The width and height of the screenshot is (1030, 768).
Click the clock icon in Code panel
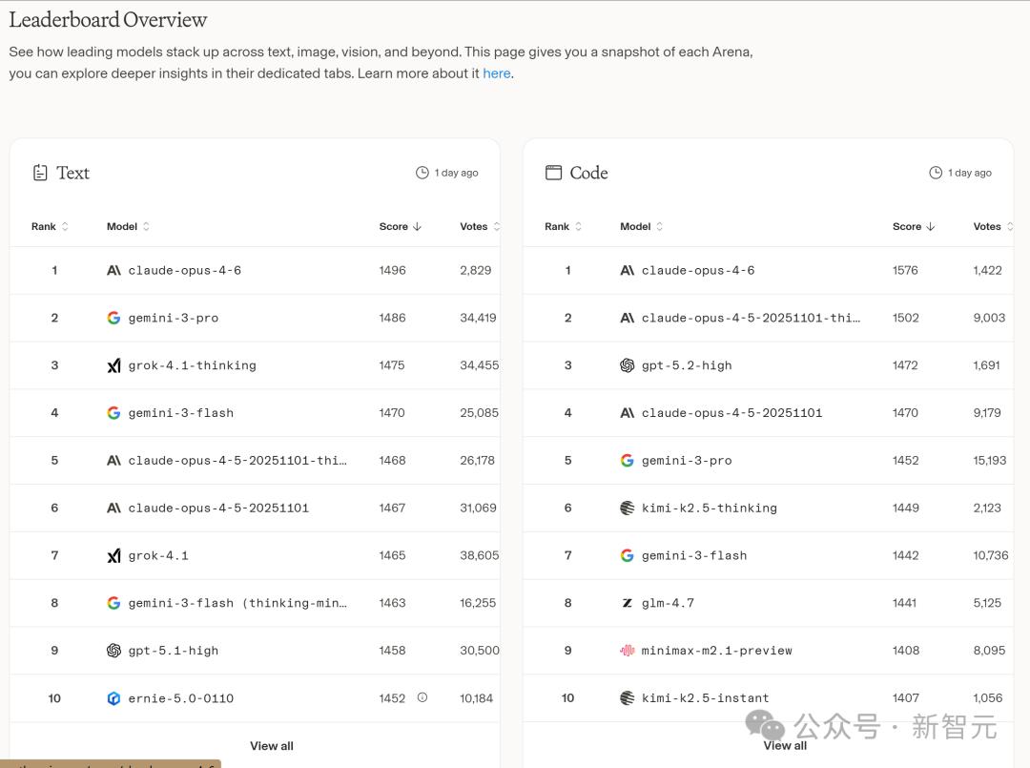click(x=936, y=173)
